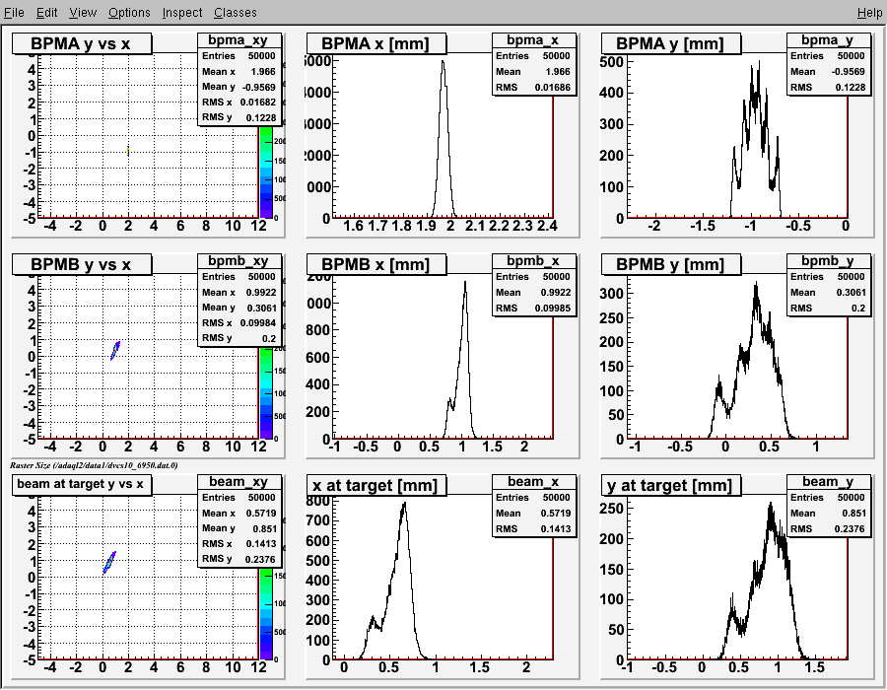
Task: Click the peak of the BPMA y histogram
Action: click(759, 63)
